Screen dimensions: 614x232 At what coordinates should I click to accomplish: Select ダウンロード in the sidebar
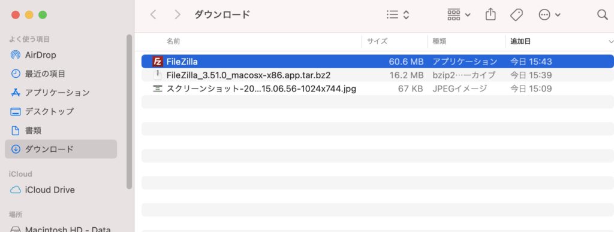tap(61, 149)
